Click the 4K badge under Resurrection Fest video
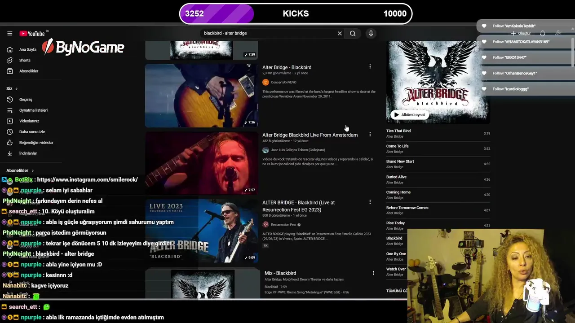Image resolution: width=575 pixels, height=323 pixels. point(265,246)
